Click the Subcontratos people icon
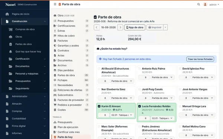 55,95
